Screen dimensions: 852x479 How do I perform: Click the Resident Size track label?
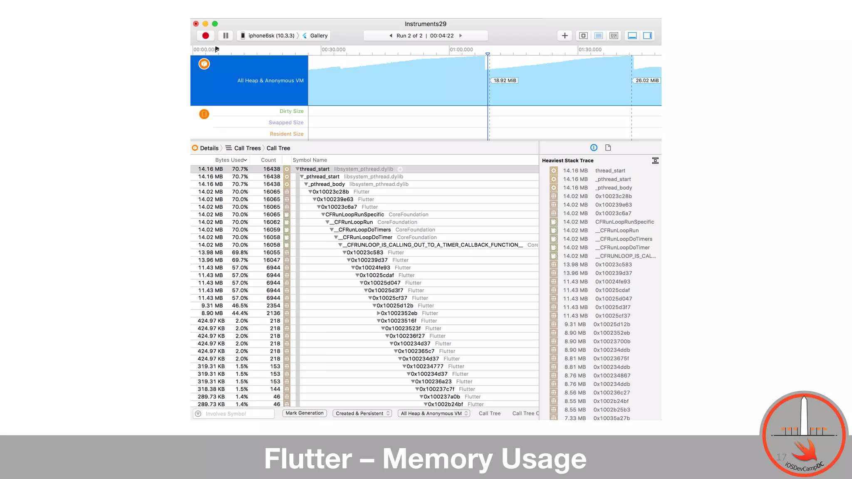pyautogui.click(x=287, y=134)
